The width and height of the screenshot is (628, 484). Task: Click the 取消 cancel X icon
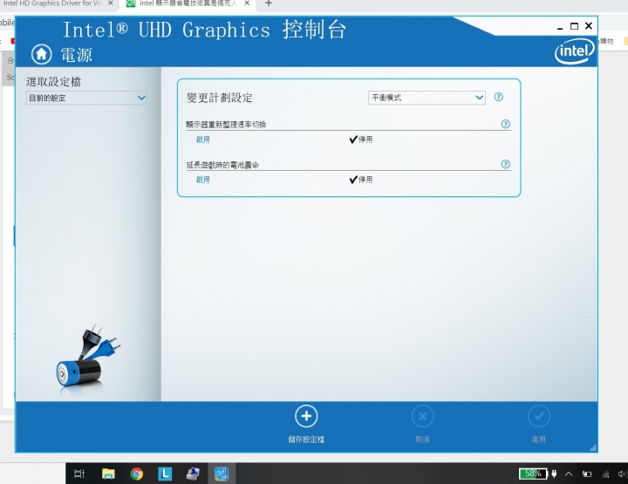[x=422, y=416]
